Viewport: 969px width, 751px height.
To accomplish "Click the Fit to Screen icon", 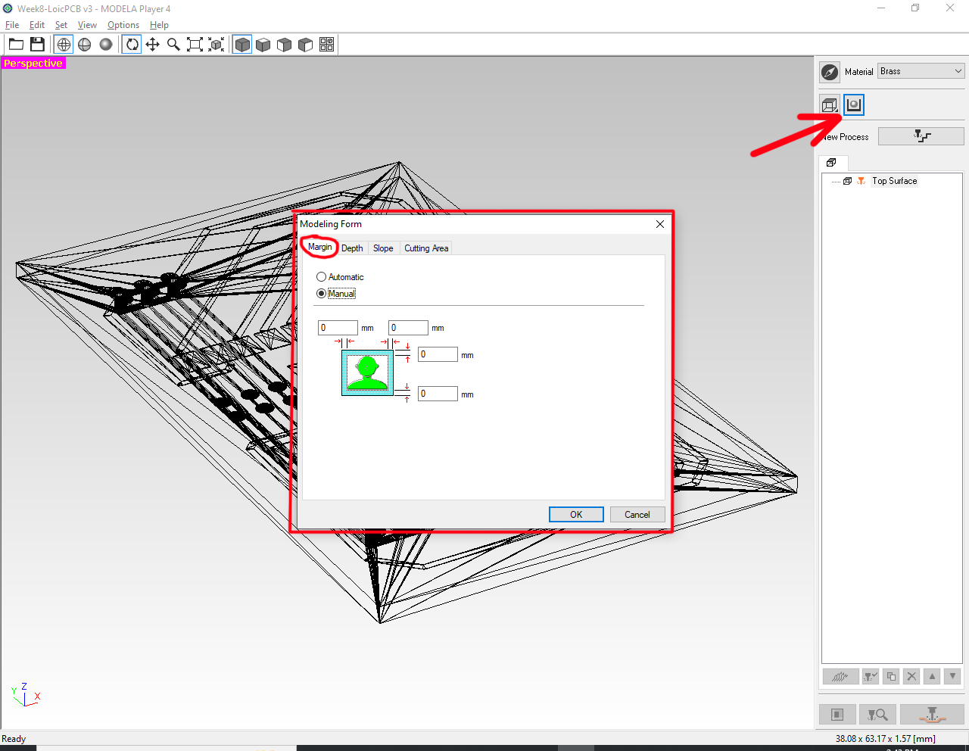I will point(195,44).
